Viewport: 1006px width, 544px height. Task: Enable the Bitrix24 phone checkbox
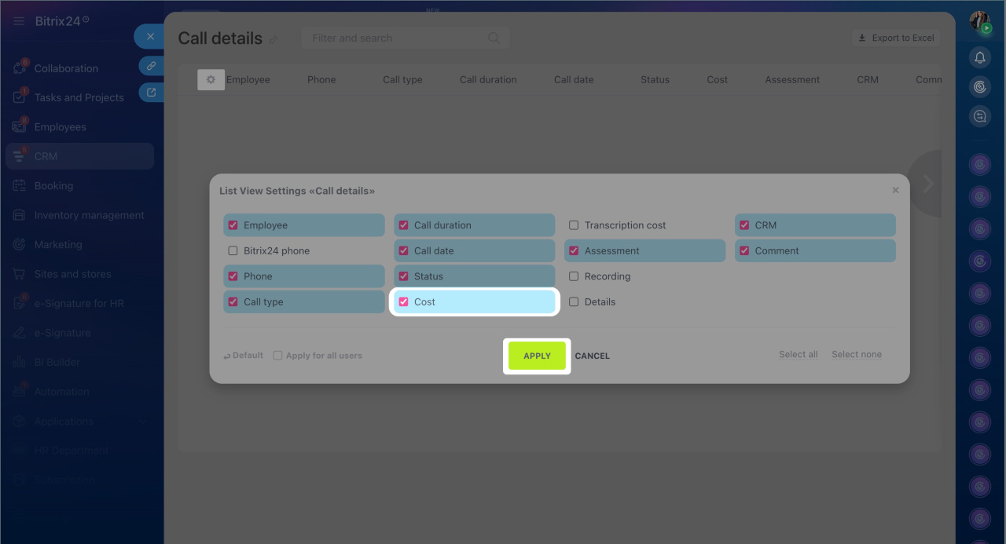[x=233, y=251]
